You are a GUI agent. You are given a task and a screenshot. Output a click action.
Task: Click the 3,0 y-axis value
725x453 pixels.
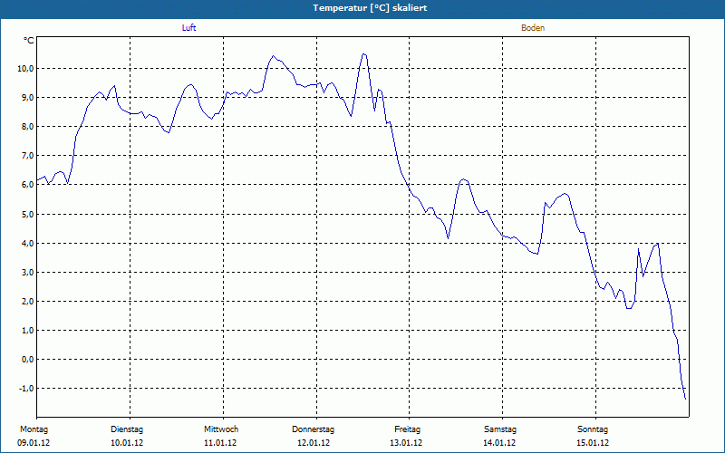pos(27,273)
